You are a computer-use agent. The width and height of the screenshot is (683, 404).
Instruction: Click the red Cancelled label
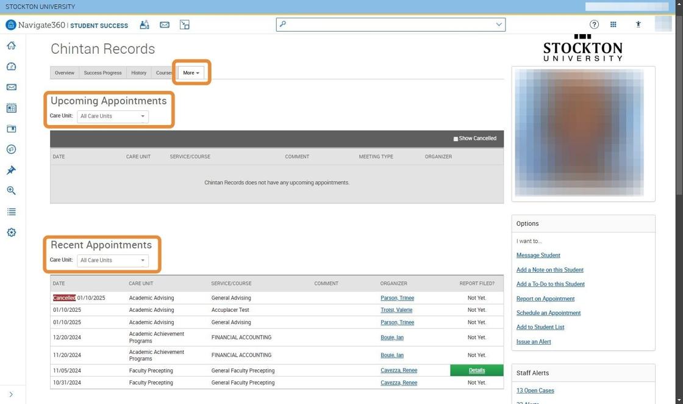click(65, 298)
